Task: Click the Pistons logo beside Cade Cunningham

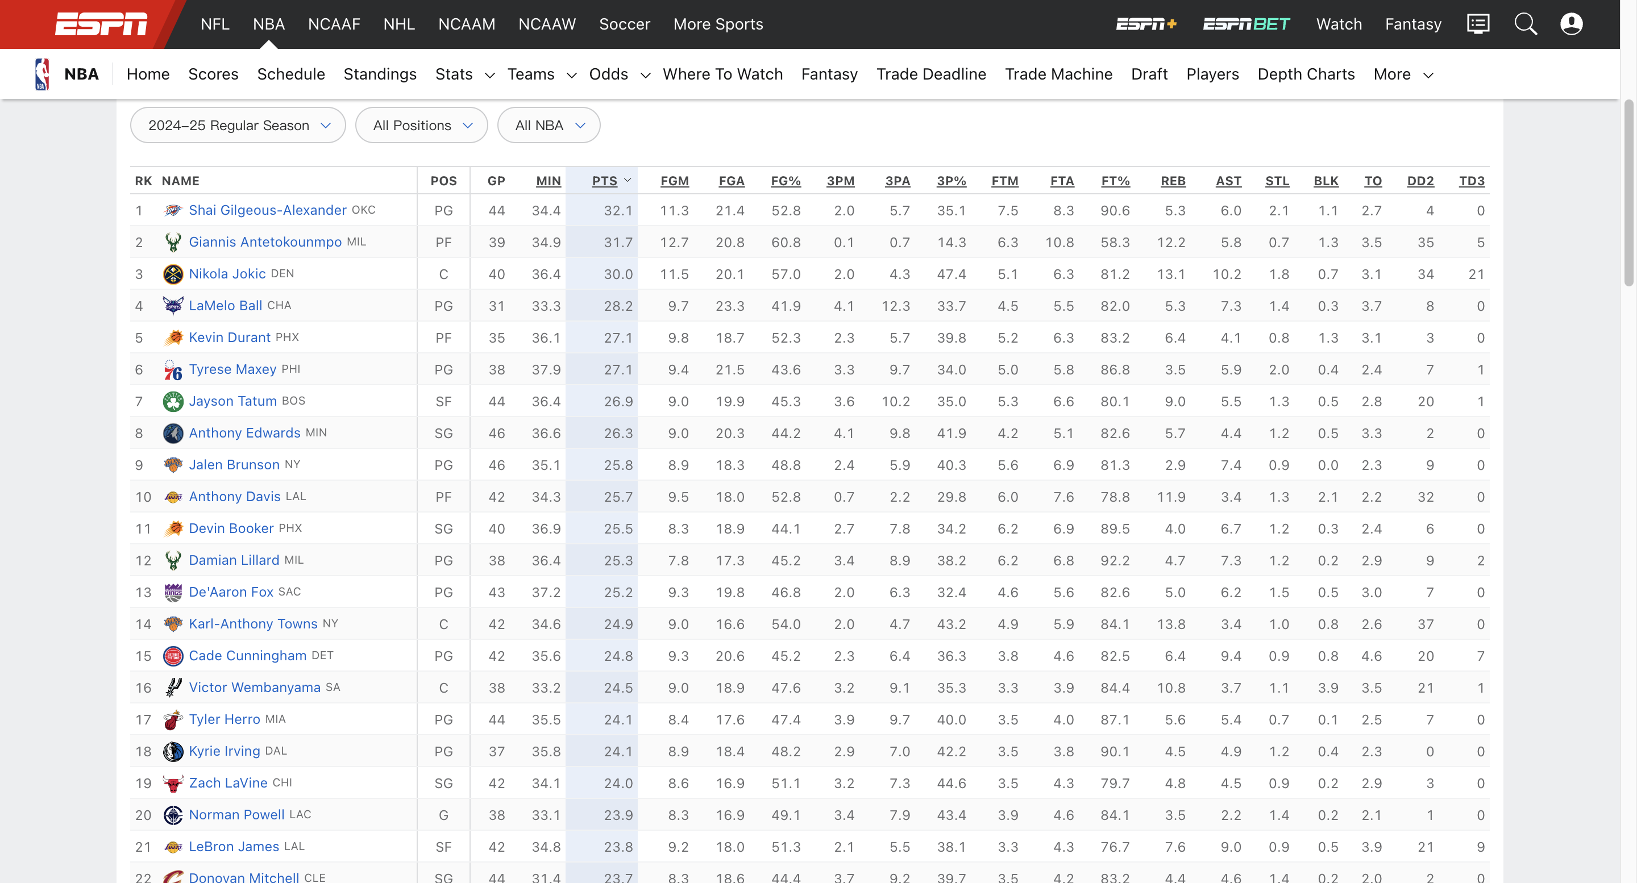Action: click(173, 656)
